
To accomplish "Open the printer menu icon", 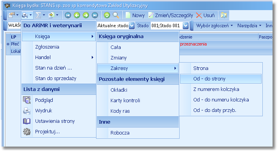I will tap(25, 16).
